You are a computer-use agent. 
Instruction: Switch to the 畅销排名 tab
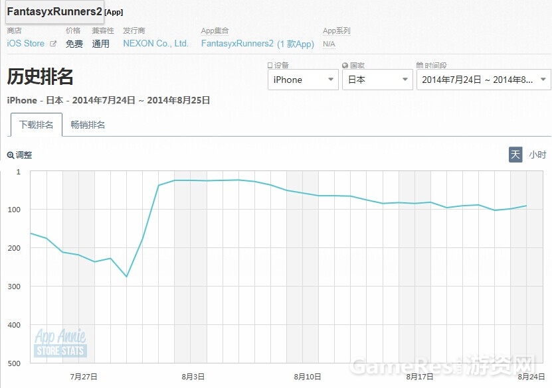(88, 125)
